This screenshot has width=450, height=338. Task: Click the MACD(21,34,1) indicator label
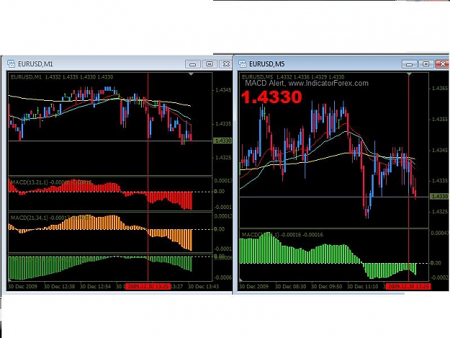point(50,218)
